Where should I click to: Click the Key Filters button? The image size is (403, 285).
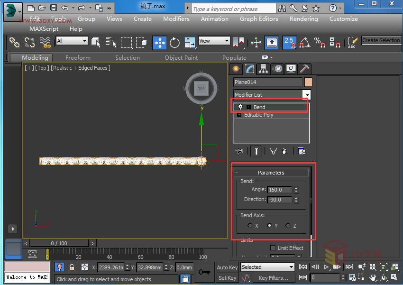274,277
